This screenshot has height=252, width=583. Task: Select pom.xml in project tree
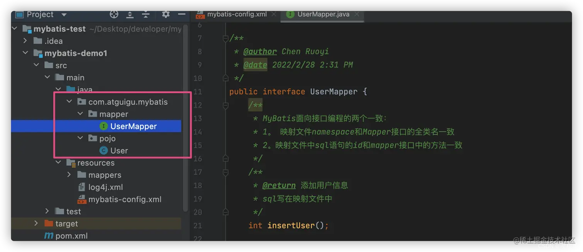tap(96, 236)
